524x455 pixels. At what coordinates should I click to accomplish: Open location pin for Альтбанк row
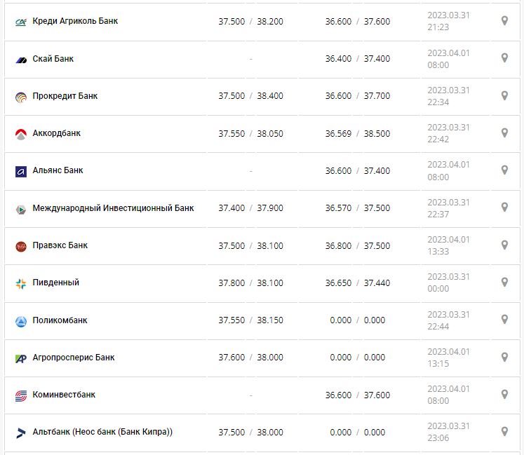[504, 431]
